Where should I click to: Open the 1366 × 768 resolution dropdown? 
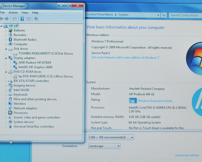click(x=111, y=137)
